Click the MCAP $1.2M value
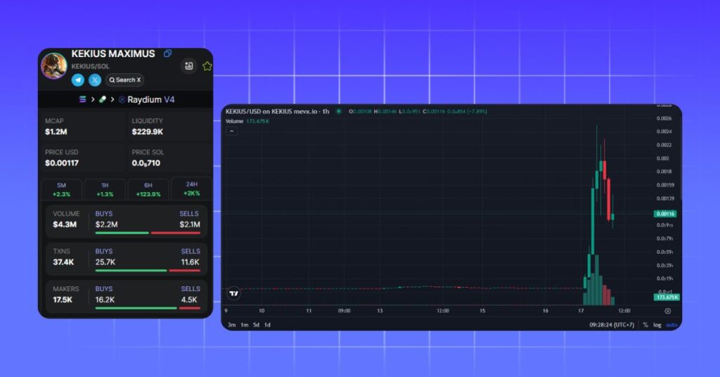Viewport: 720px width, 377px height. 56,132
